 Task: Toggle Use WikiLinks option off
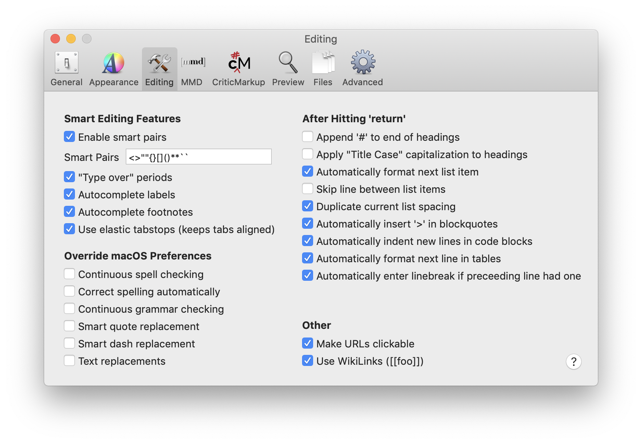308,361
